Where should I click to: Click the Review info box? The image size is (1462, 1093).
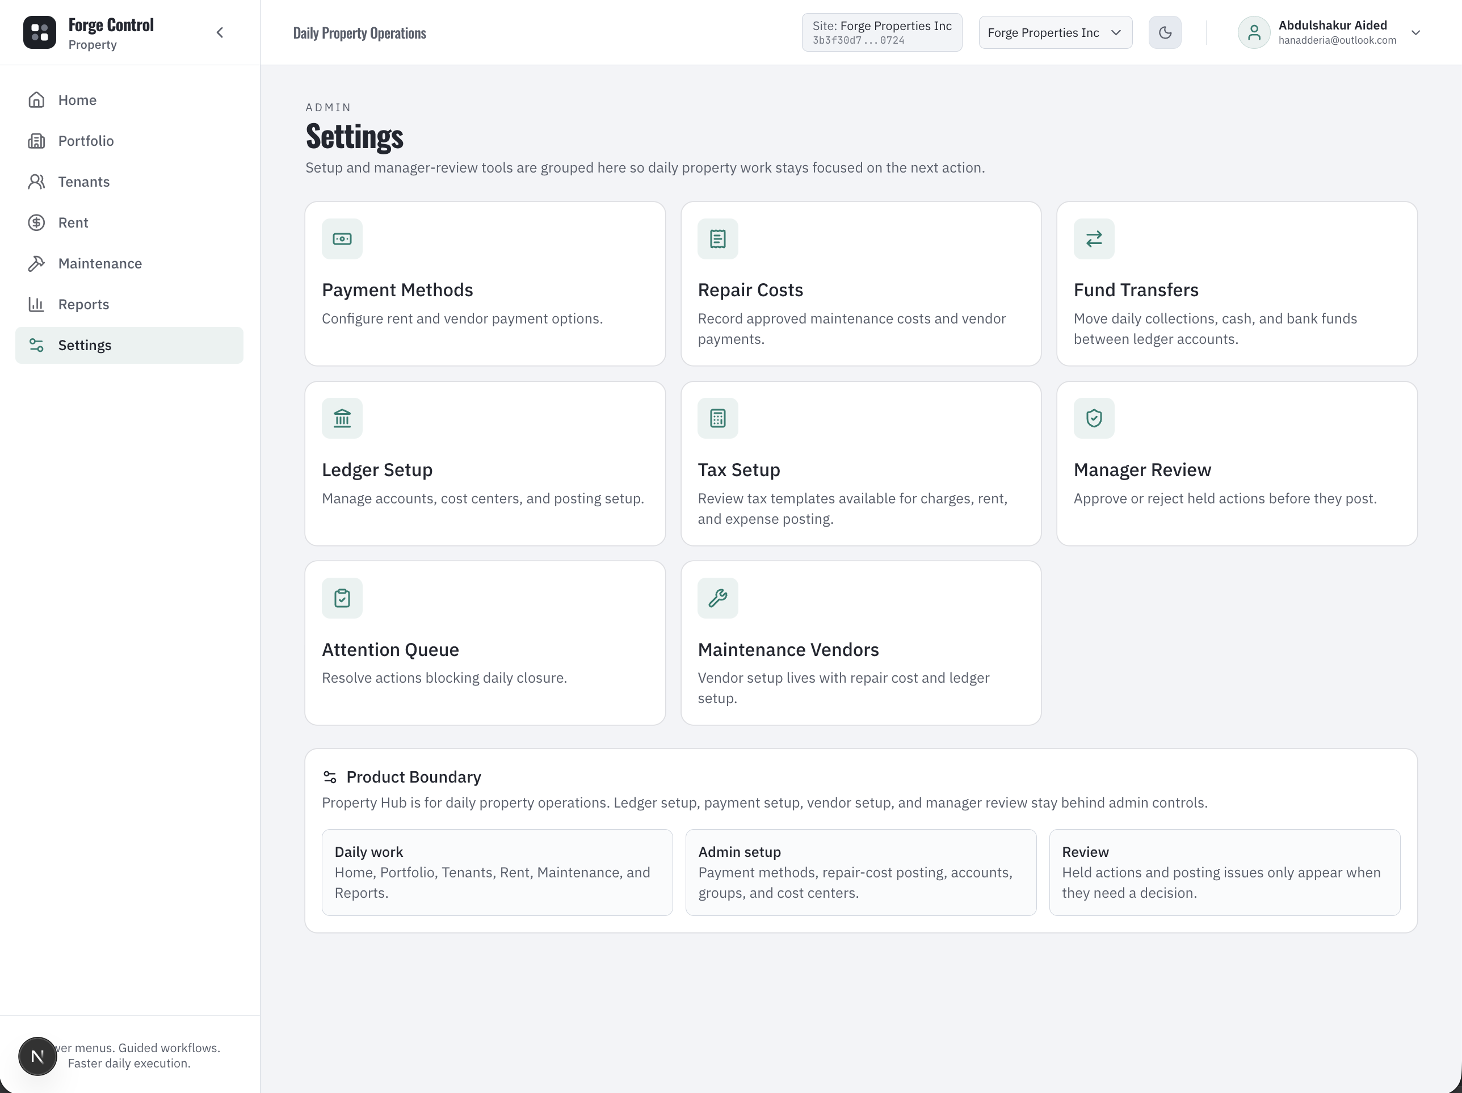[1225, 872]
